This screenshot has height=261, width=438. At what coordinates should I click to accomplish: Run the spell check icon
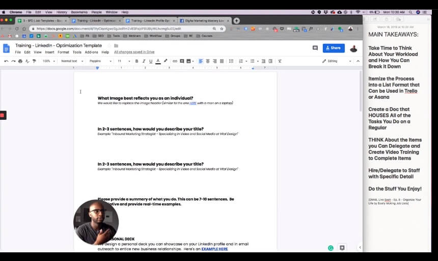coord(27,61)
